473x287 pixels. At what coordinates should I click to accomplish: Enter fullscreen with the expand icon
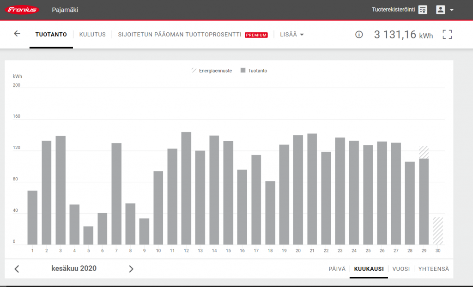447,35
